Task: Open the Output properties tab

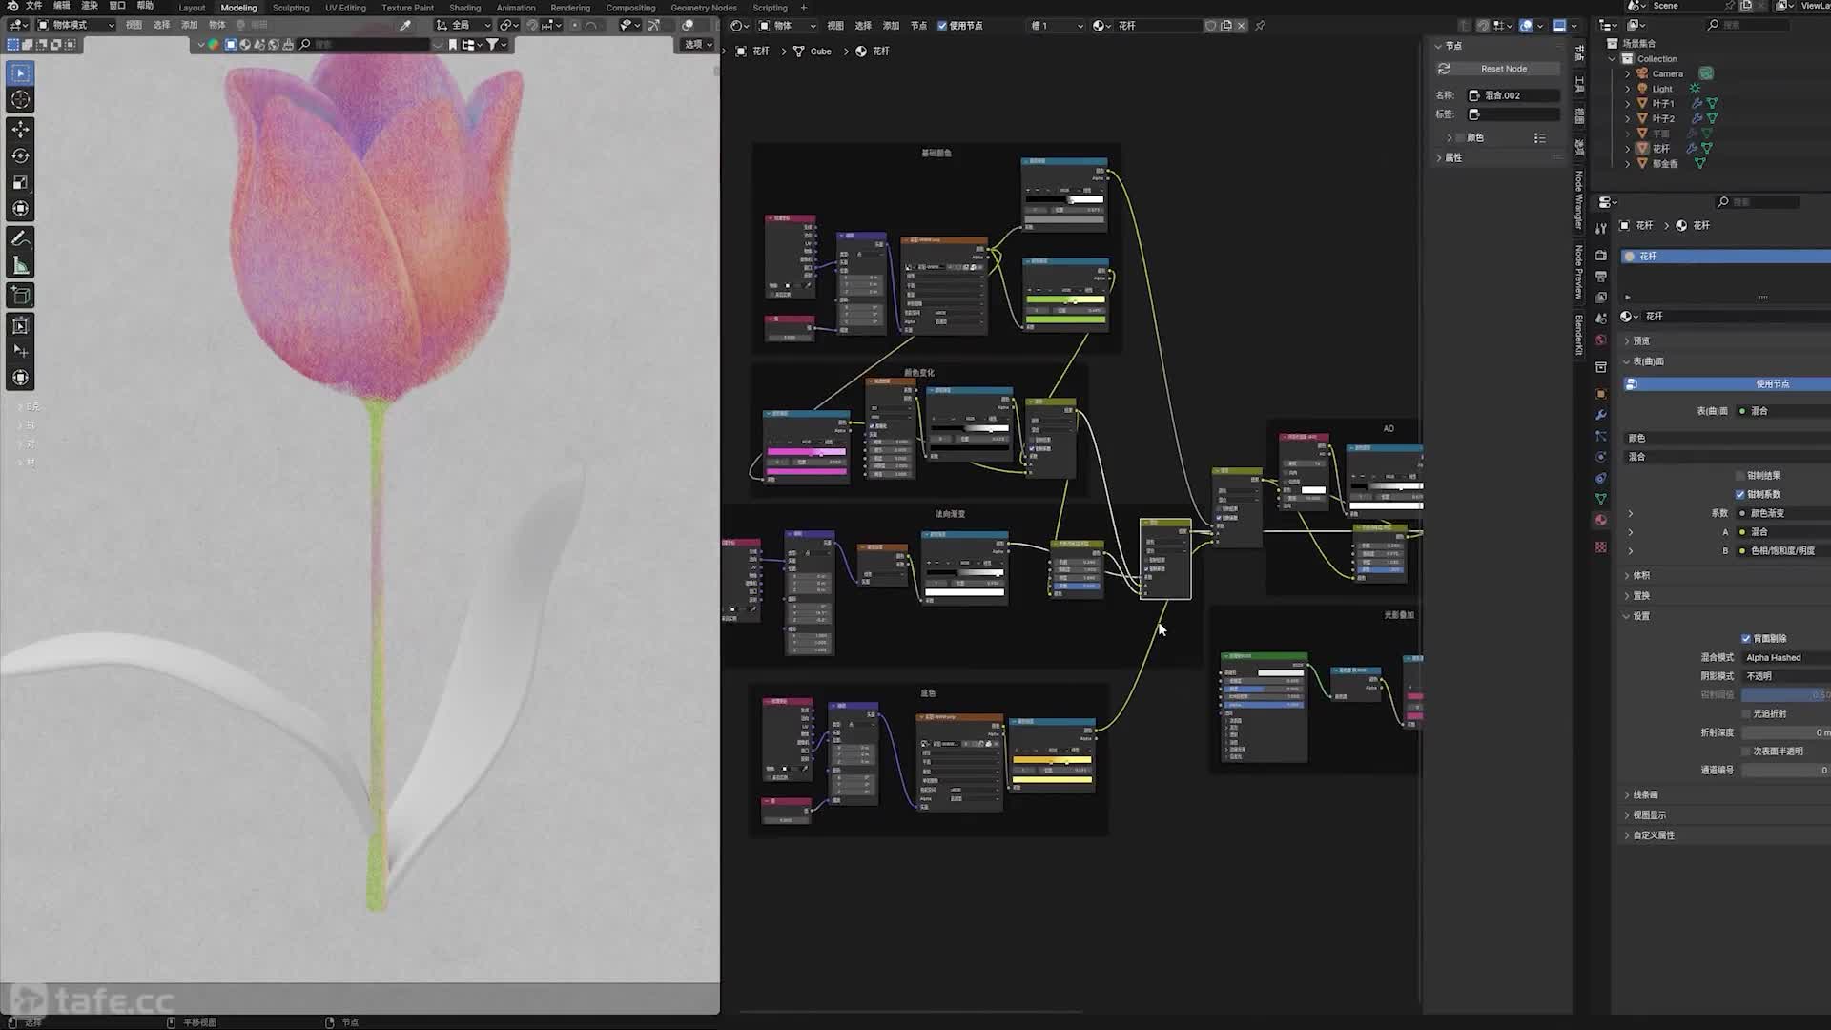Action: point(1601,277)
